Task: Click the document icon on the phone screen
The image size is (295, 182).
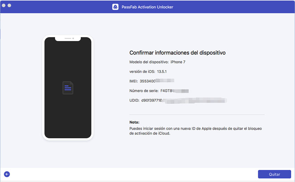Action: pyautogui.click(x=68, y=88)
